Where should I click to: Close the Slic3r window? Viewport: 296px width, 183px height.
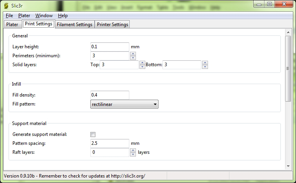pyautogui.click(x=284, y=4)
